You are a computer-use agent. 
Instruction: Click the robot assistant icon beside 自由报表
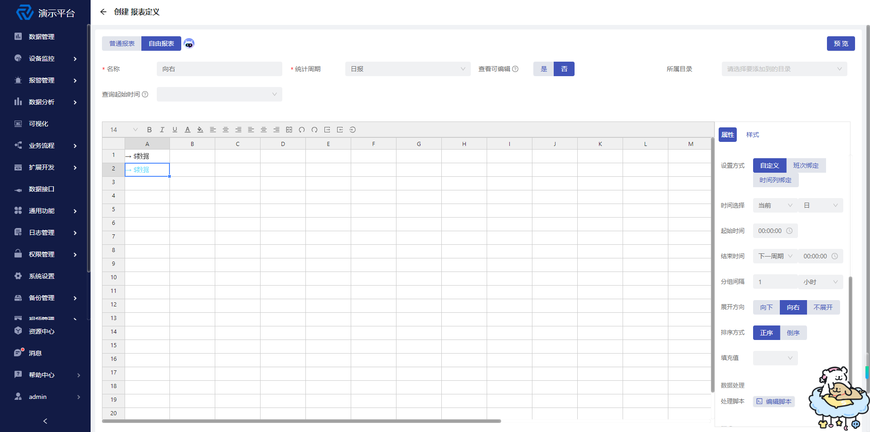[x=189, y=44]
